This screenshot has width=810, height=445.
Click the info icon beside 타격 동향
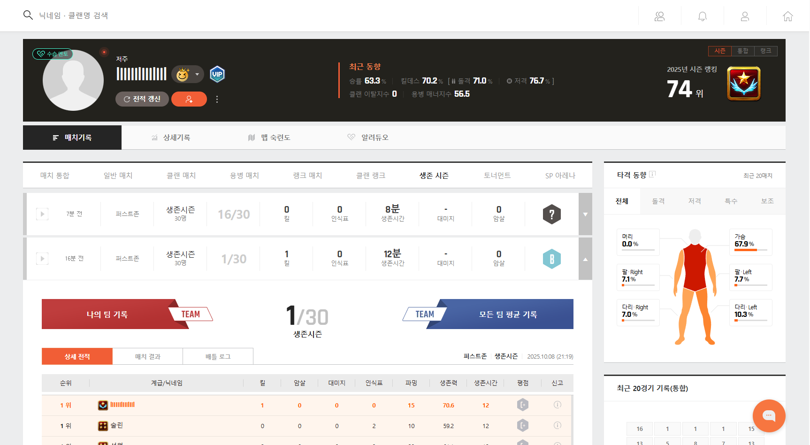tap(652, 174)
